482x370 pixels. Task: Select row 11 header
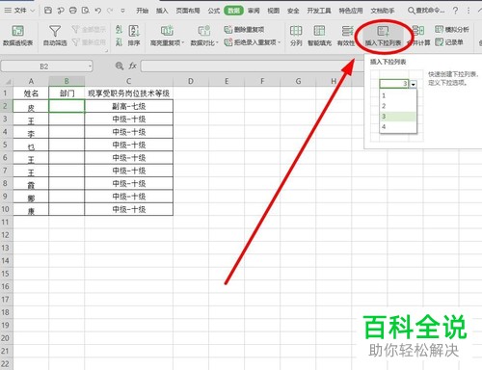click(x=6, y=222)
